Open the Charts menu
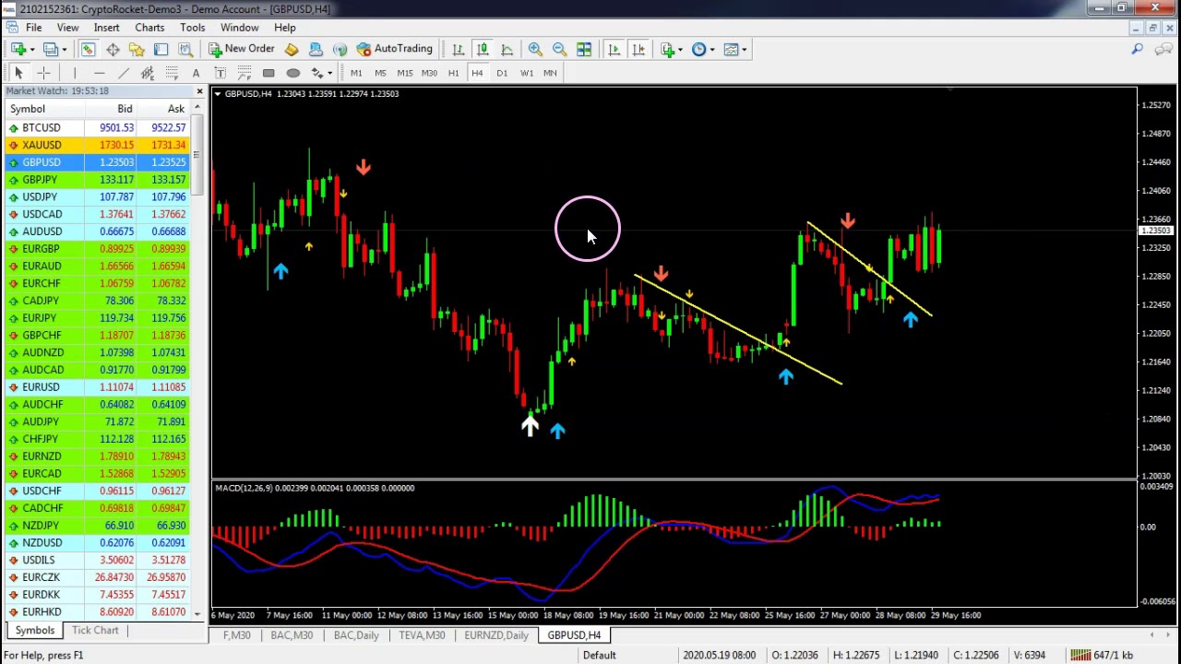Screen dimensions: 1181x664 (149, 28)
